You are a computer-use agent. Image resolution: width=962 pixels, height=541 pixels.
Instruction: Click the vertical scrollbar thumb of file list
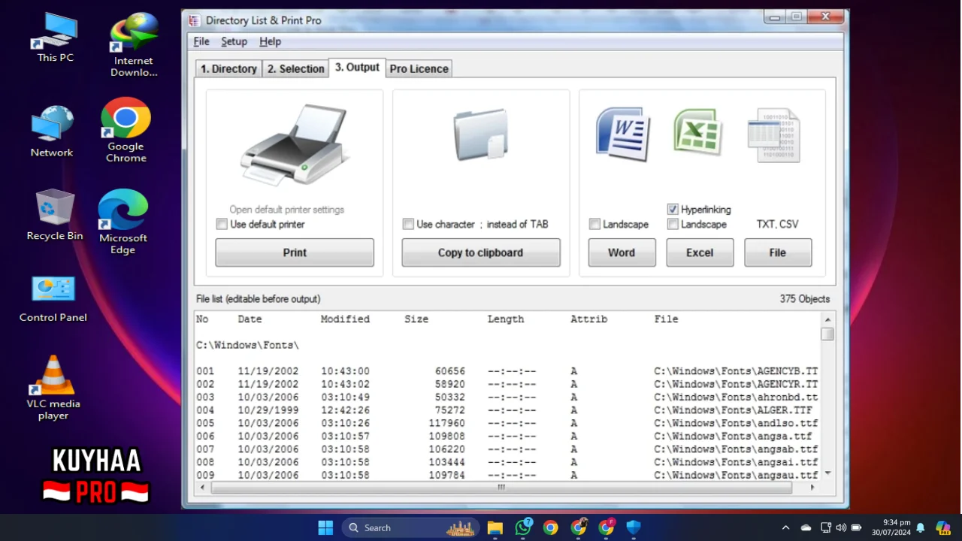(x=827, y=334)
